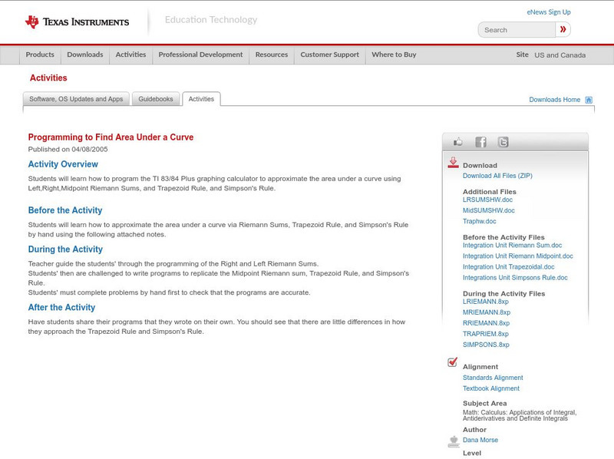Screen dimensions: 614x459
Task: Download MRIEMANN.8xp program file
Action: (487, 312)
